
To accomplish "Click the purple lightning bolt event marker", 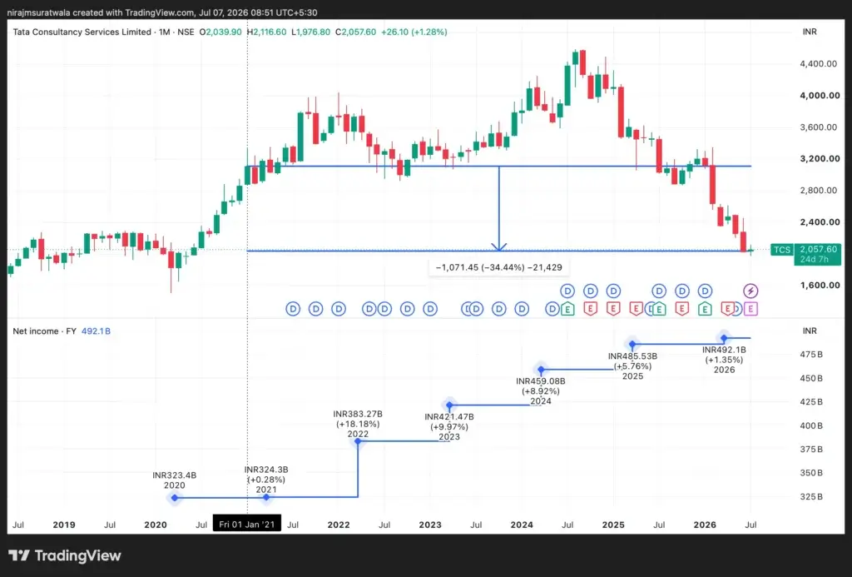I will 750,291.
